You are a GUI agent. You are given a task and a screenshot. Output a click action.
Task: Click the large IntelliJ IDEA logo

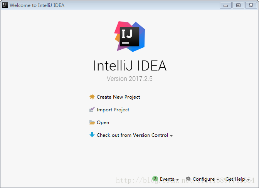pos(129,37)
